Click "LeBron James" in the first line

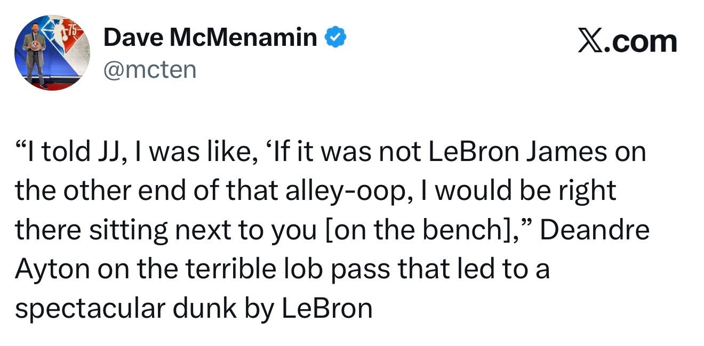(518, 152)
